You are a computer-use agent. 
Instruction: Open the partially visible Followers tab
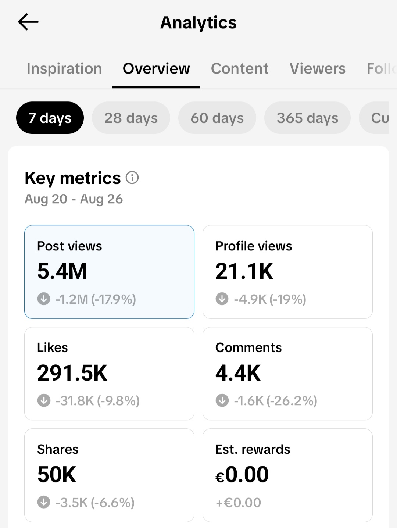tap(382, 69)
